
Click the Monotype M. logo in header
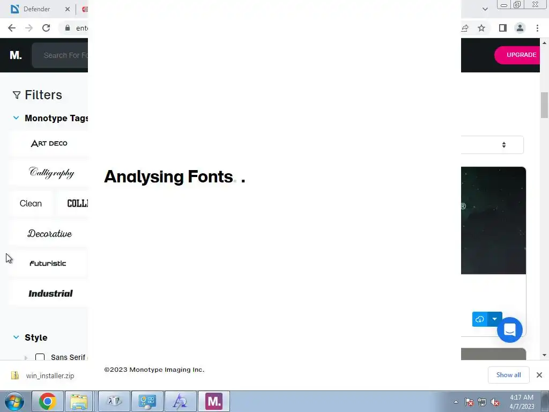tap(16, 55)
